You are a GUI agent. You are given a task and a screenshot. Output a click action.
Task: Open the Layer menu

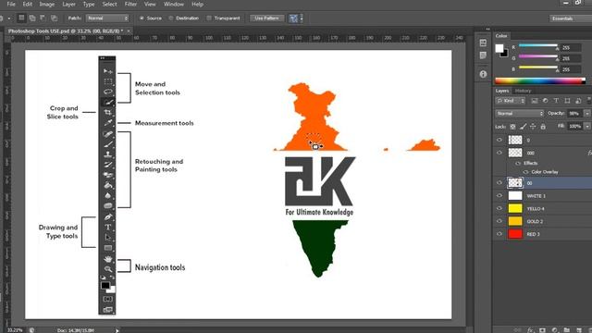68,4
